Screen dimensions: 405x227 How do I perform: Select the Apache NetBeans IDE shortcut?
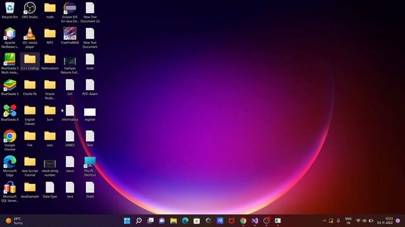point(10,38)
